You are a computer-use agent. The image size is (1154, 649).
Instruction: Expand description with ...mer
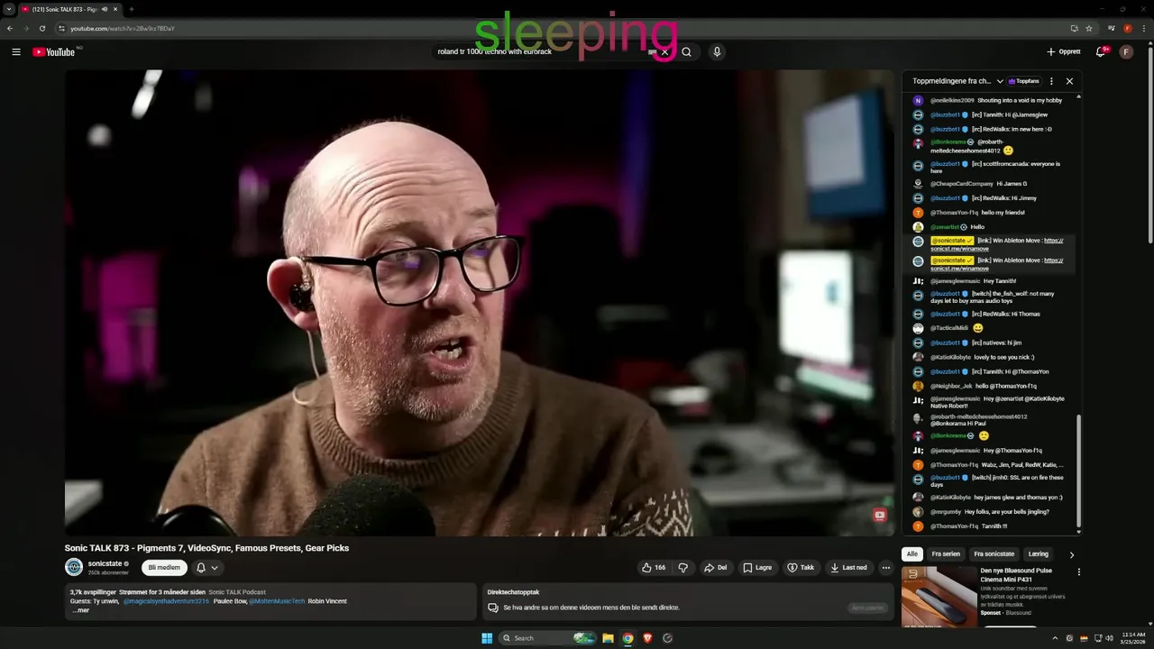81,610
